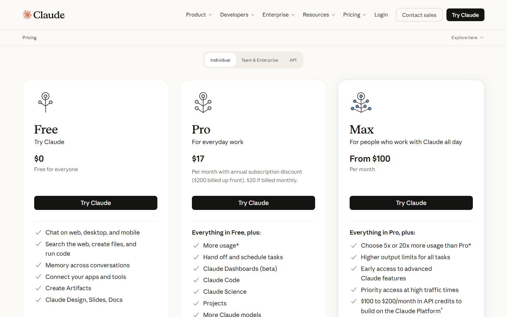The height and width of the screenshot is (317, 507).
Task: Click the "Claude Dashboards (beta)" feature text
Action: (x=240, y=269)
